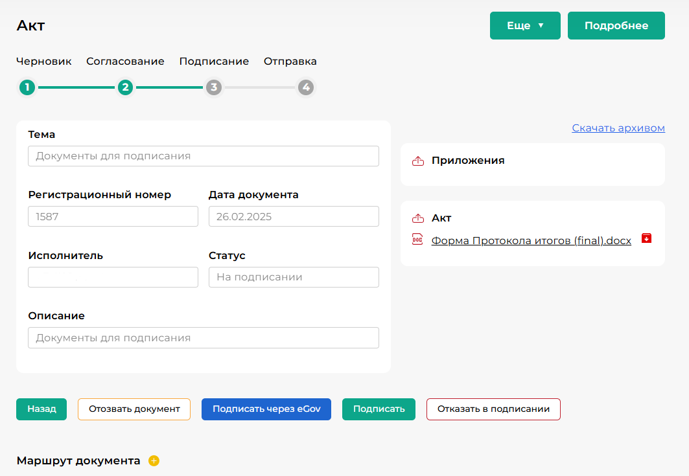
Task: Select step 3 Подписание circle
Action: click(x=214, y=87)
